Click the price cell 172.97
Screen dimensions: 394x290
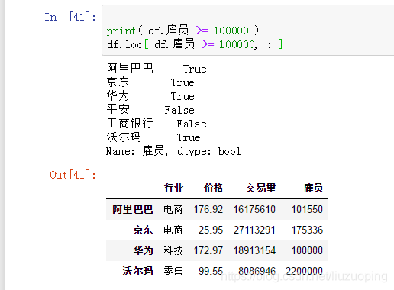coord(208,251)
